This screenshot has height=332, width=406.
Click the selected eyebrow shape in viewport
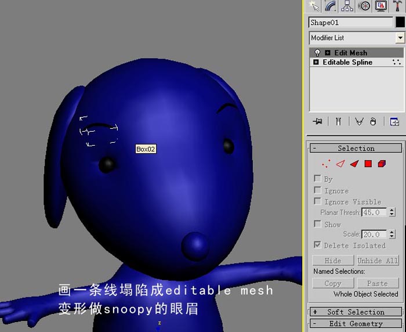[x=99, y=126]
